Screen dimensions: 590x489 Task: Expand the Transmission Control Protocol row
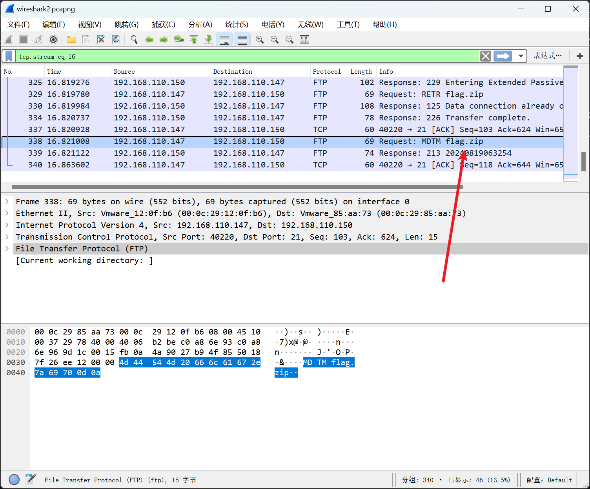click(7, 237)
